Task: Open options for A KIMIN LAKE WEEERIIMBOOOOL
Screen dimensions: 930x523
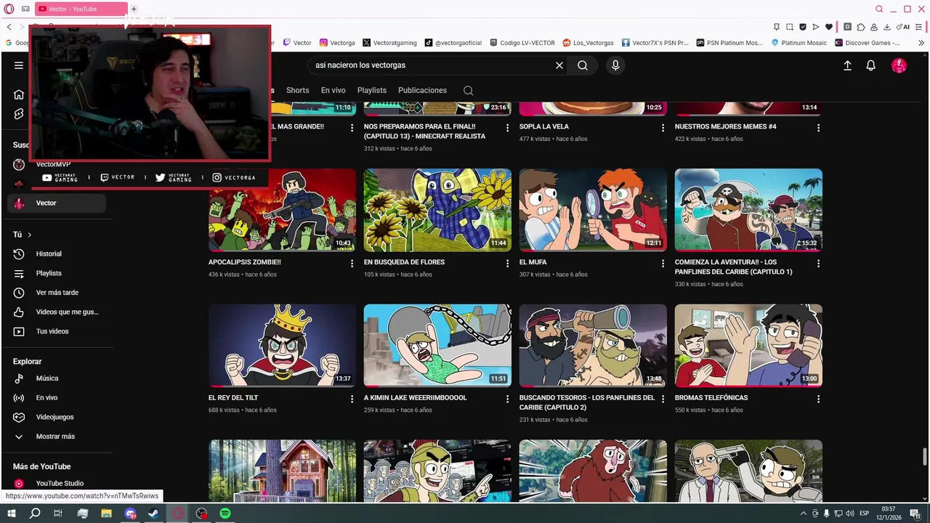Action: tap(507, 400)
